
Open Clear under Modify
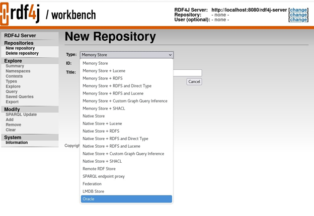(11, 130)
